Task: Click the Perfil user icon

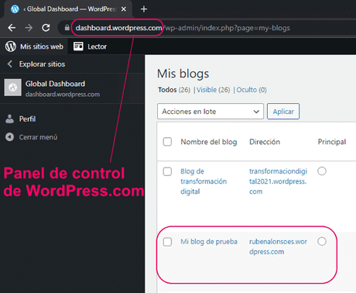Action: point(10,119)
